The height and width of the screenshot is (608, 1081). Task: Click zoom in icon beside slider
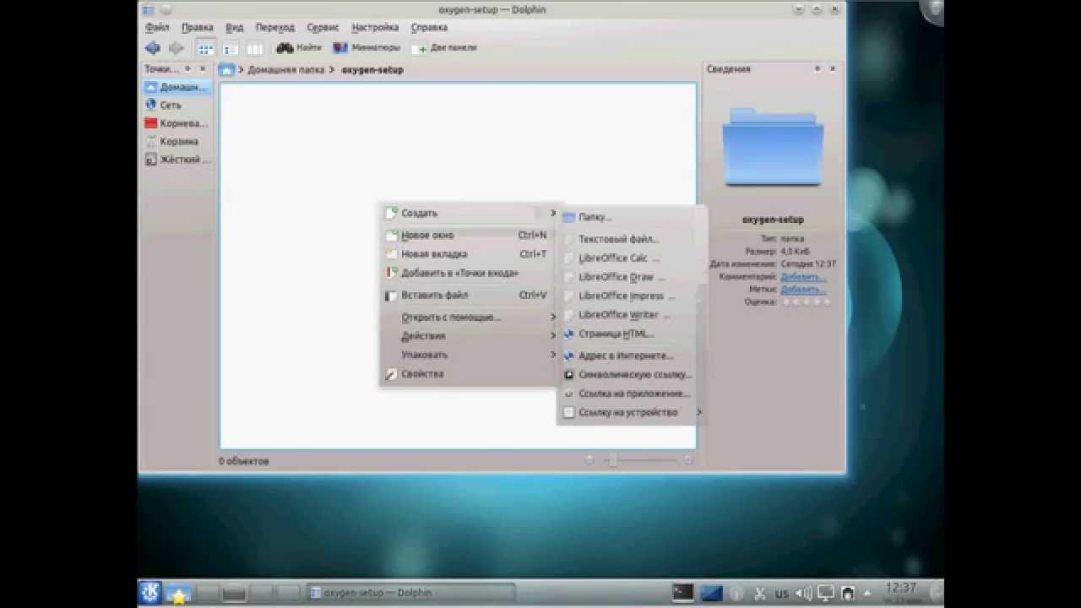tap(688, 460)
